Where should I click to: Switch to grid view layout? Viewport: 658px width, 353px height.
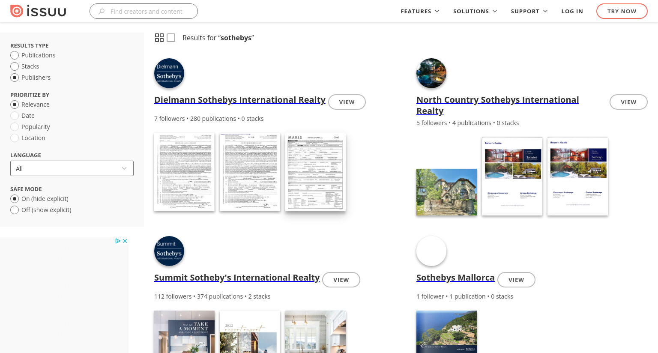click(159, 38)
